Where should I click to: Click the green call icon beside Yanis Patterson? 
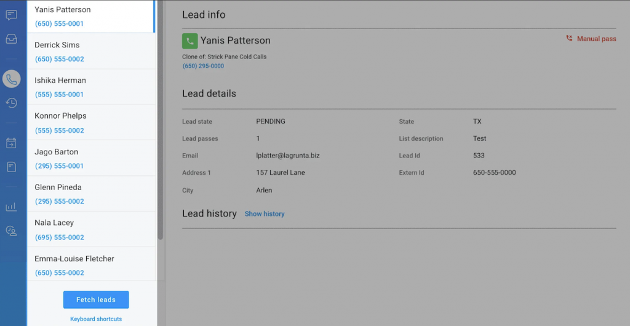(x=189, y=41)
